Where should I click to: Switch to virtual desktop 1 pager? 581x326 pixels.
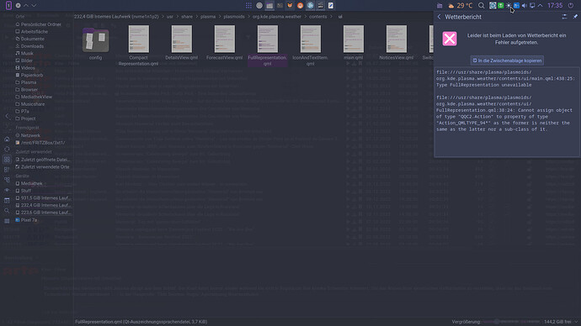[x=8, y=6]
